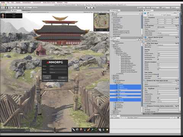Toggle Apply Root Motion checkbox
This screenshot has width=183, height=137.
tap(159, 31)
